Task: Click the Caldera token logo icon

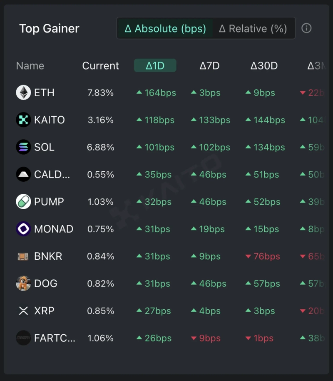Action: pyautogui.click(x=23, y=175)
